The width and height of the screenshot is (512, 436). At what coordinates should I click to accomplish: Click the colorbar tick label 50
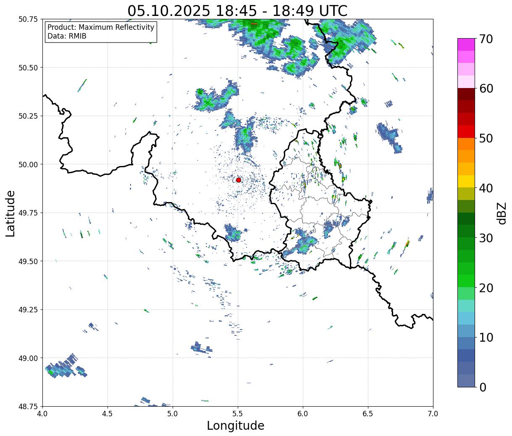coord(486,138)
